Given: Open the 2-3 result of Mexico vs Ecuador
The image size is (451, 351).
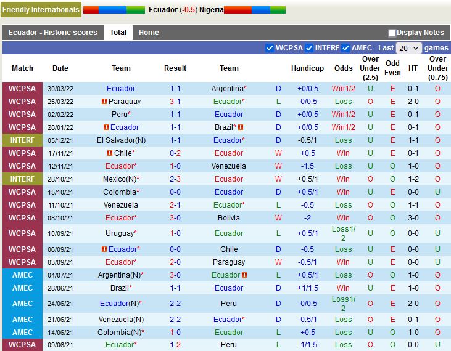Looking at the screenshot, I should (175, 179).
